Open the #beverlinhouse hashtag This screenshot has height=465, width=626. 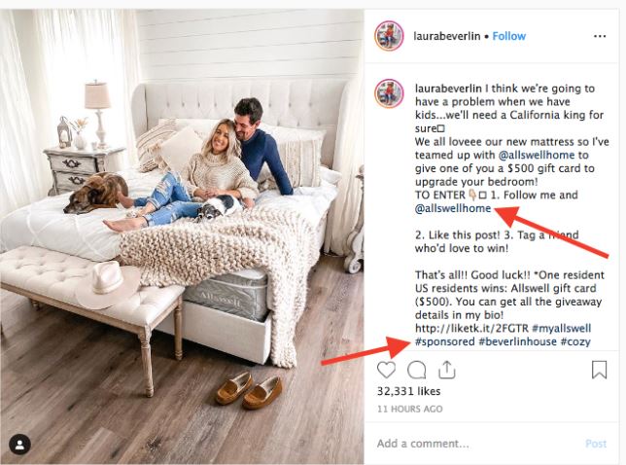[x=517, y=342]
